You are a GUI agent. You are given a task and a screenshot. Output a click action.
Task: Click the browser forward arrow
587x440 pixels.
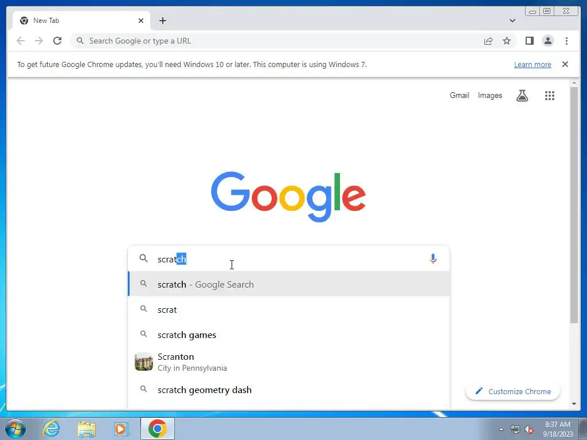[38, 41]
